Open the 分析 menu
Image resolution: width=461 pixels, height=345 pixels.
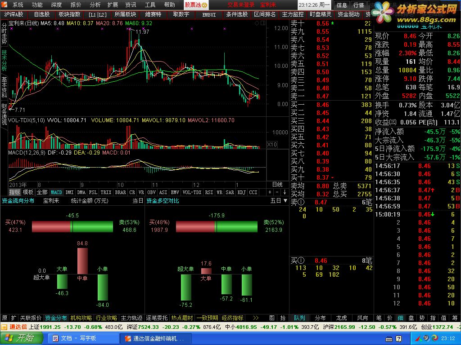(x=95, y=4)
